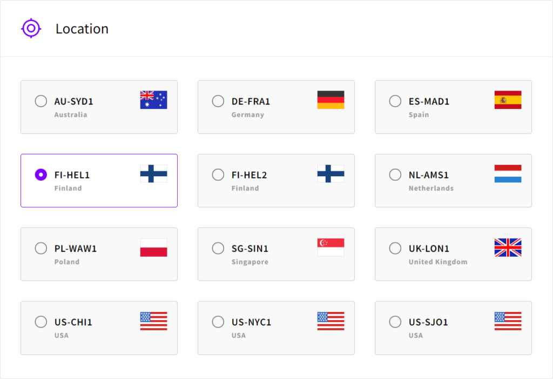Click the PL-WAW1 location label
Image resolution: width=553 pixels, height=379 pixels.
(76, 249)
